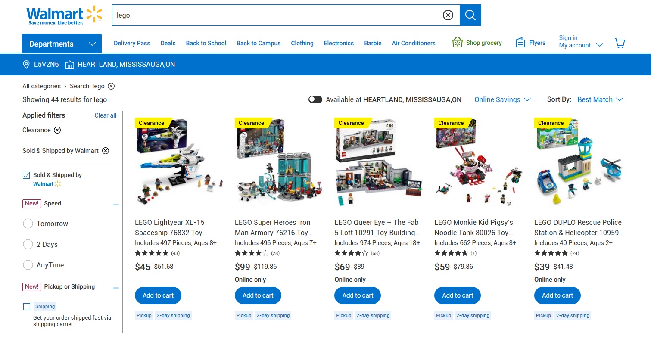Clear the search box with X icon
Screen dimensions: 651x345
[x=448, y=15]
